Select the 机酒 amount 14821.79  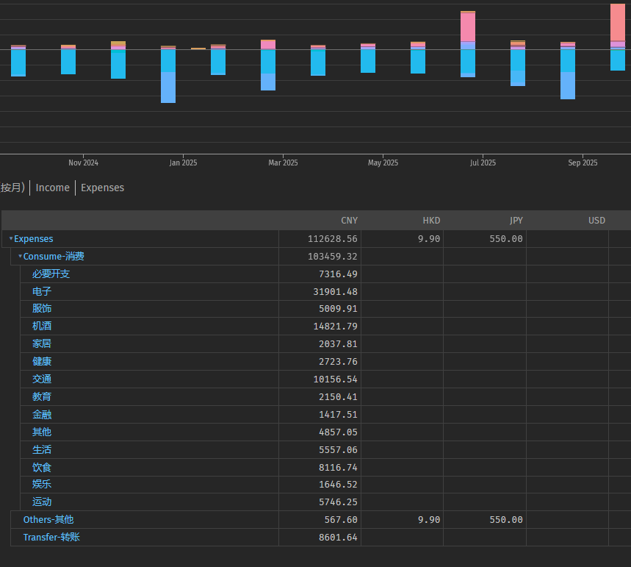click(335, 326)
